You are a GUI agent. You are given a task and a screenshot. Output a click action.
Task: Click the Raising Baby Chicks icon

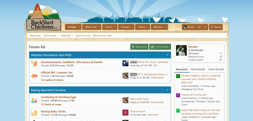pos(34,113)
